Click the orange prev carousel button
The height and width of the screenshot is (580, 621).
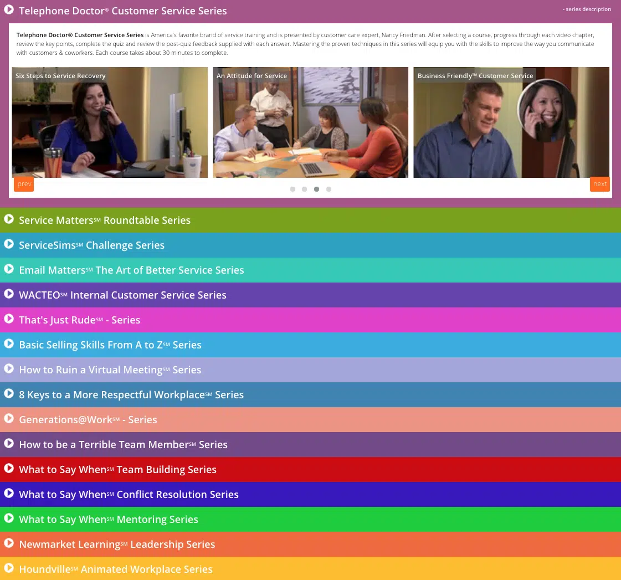click(x=24, y=184)
